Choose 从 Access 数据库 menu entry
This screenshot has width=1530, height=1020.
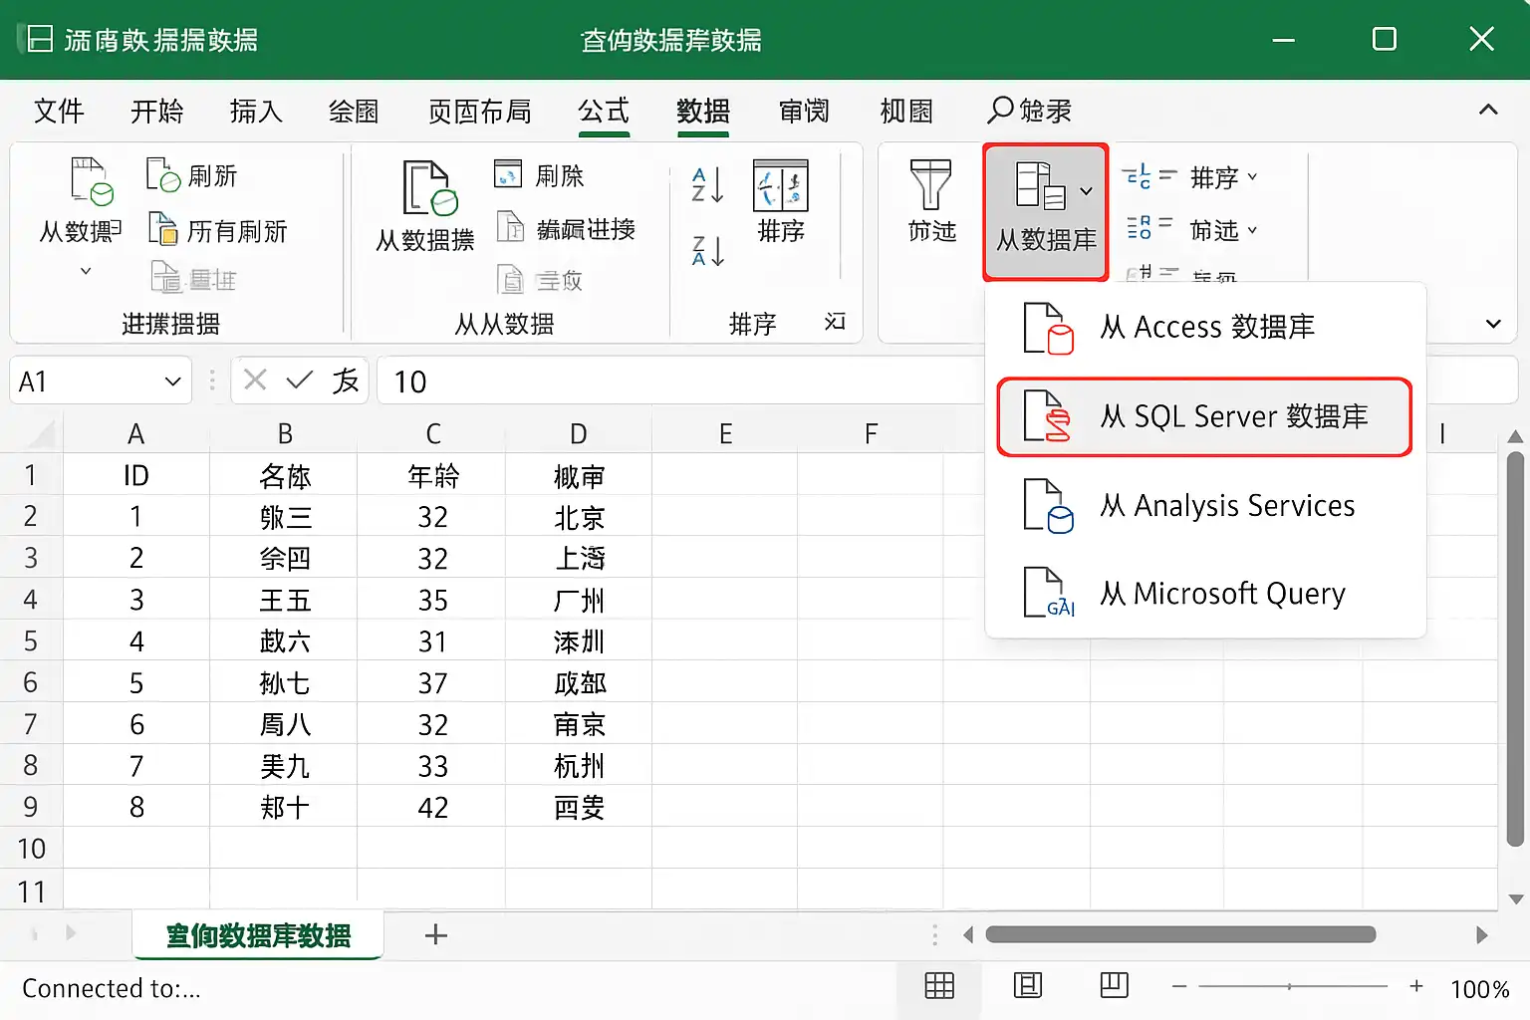coord(1204,328)
